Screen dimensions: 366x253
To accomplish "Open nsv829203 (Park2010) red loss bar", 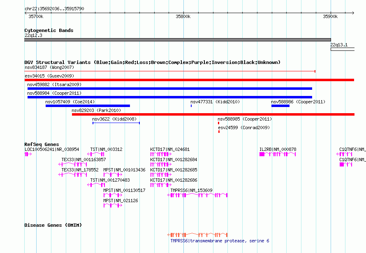I will [213, 114].
